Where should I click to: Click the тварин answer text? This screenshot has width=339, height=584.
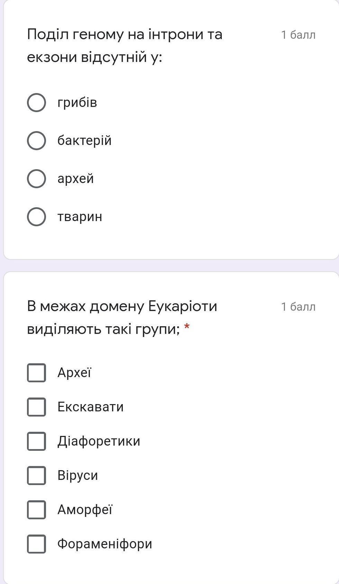[x=80, y=217]
